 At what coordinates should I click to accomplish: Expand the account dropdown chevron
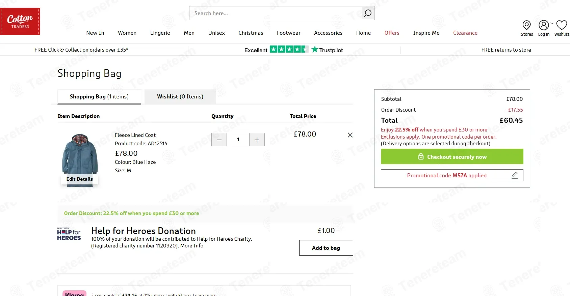coord(552,23)
